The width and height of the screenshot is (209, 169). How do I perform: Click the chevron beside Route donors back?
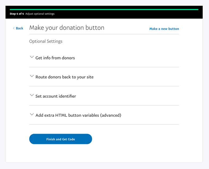[x=32, y=76]
